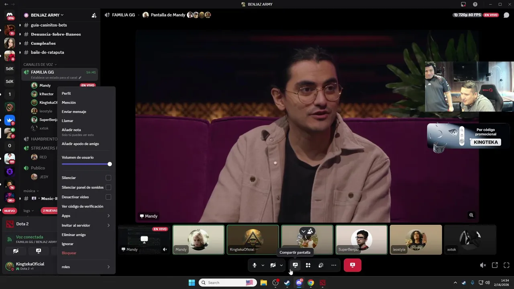
Task: Choose Llamar in the context menu
Action: [86, 121]
